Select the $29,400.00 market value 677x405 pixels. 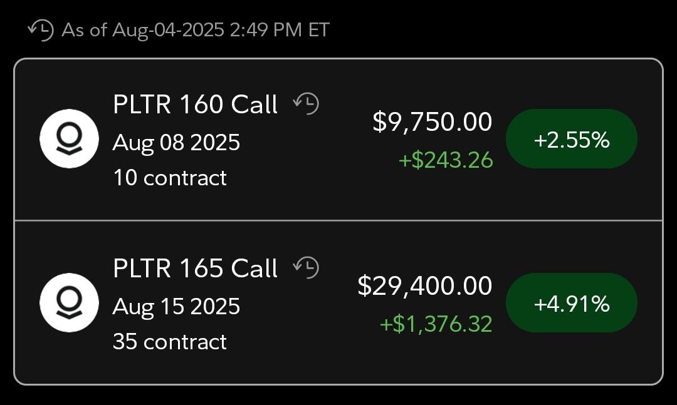(x=425, y=286)
